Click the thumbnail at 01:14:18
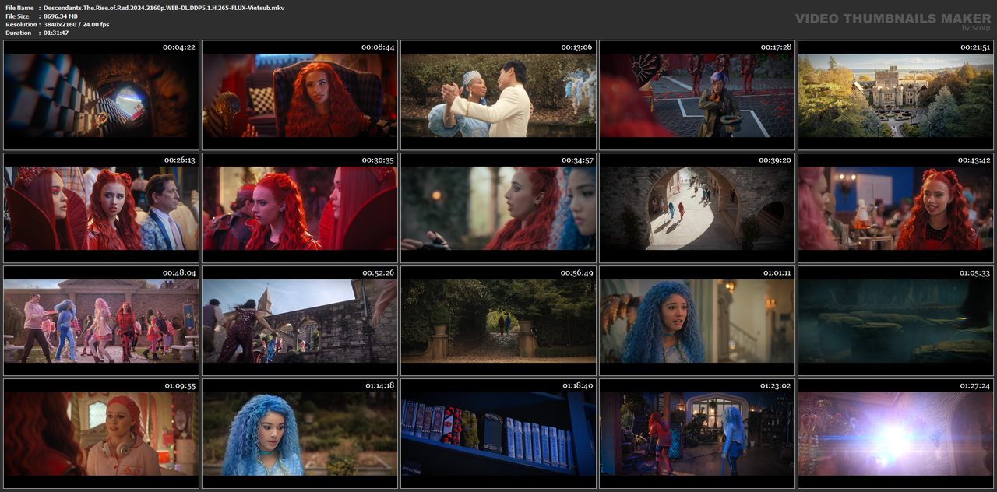Viewport: 997px width, 492px height. pyautogui.click(x=300, y=434)
